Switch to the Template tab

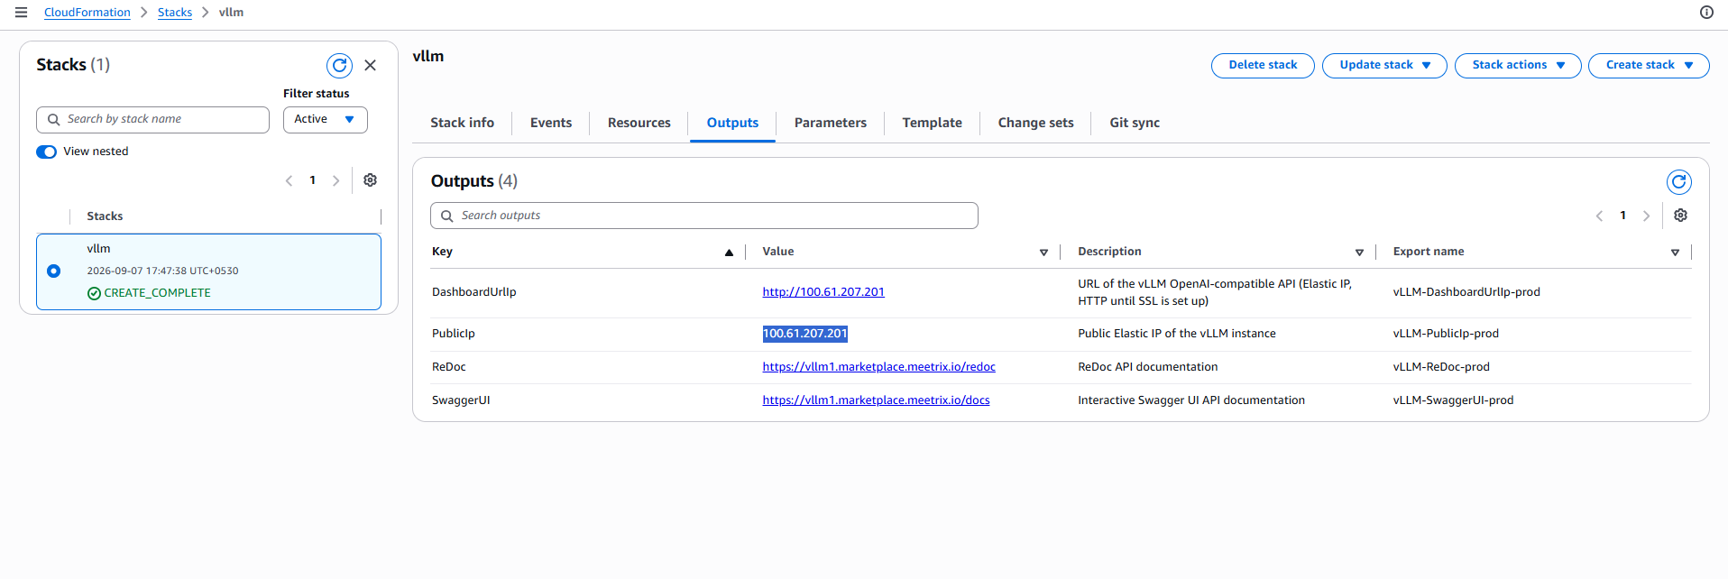coord(932,123)
